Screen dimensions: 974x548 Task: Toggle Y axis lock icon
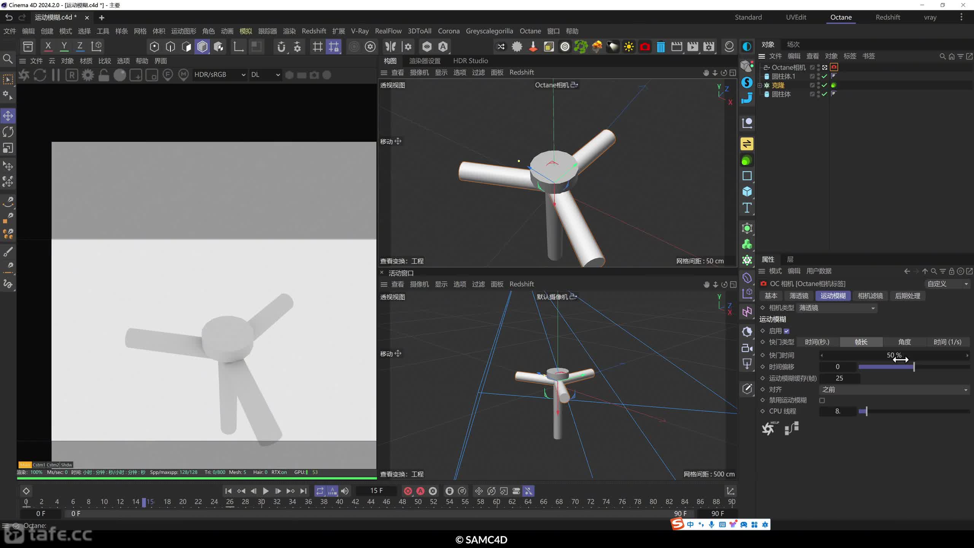(64, 46)
